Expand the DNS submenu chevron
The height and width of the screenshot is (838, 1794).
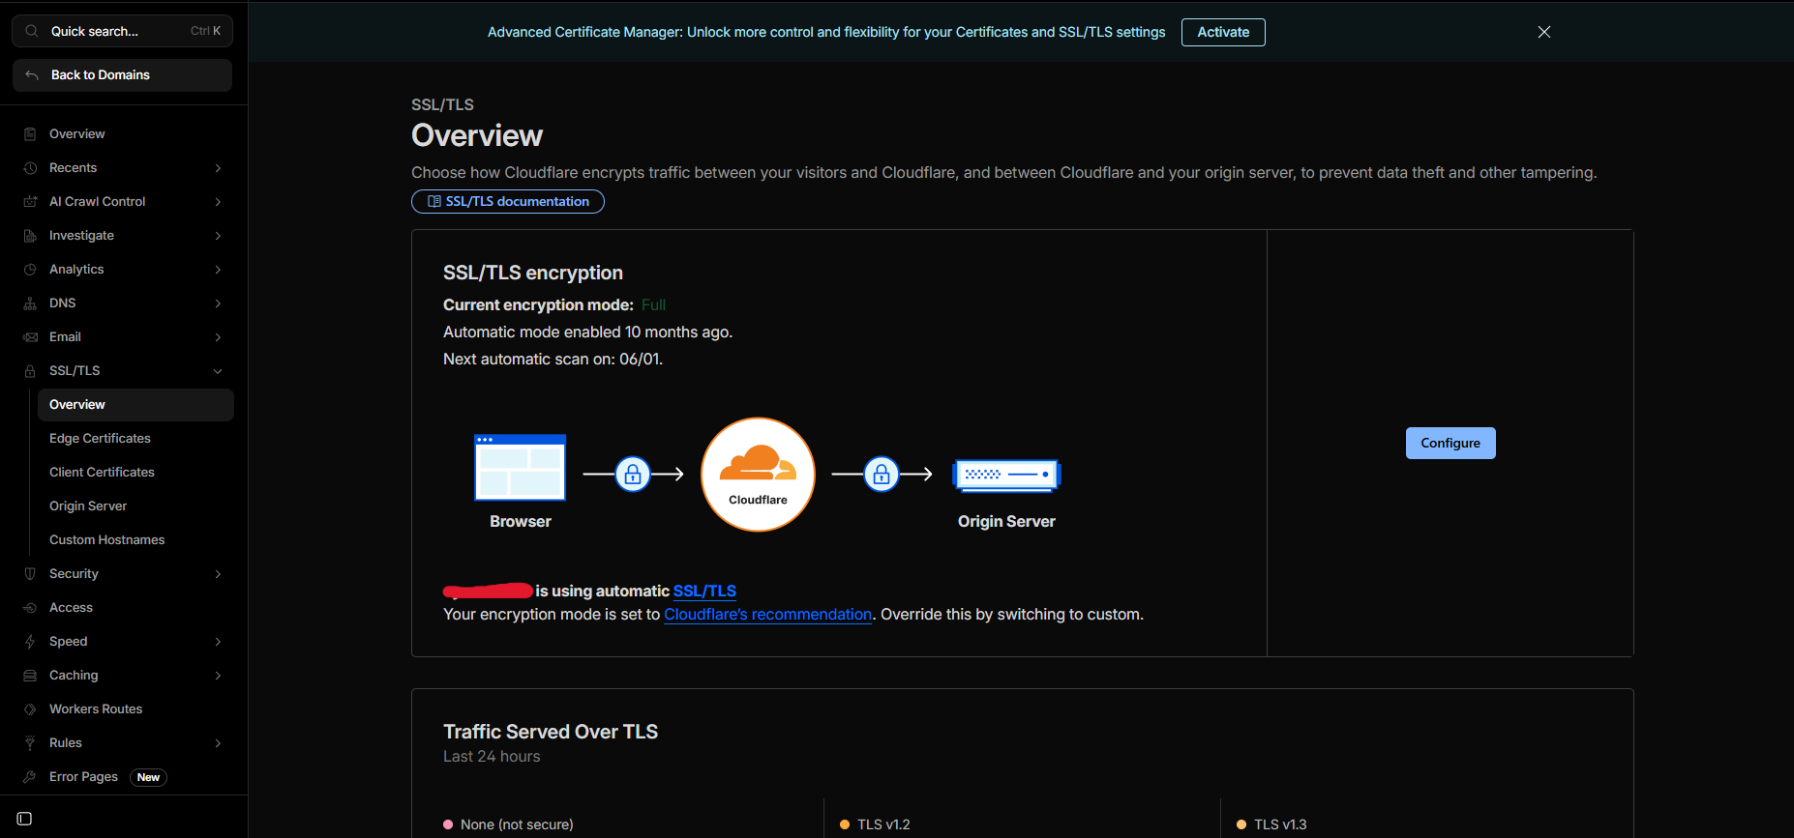point(218,303)
